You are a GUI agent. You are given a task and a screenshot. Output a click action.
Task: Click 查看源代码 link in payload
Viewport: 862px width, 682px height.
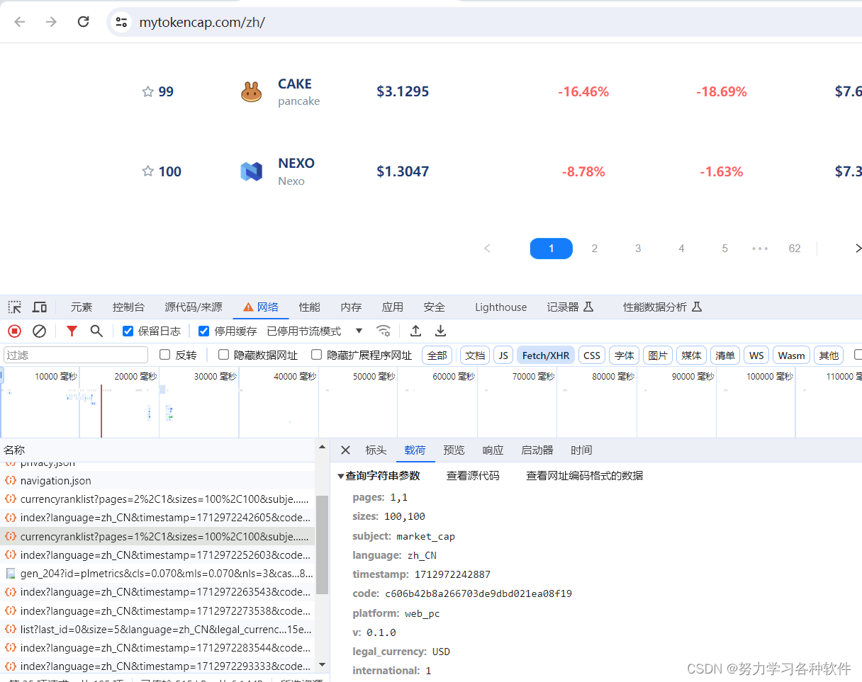point(473,476)
